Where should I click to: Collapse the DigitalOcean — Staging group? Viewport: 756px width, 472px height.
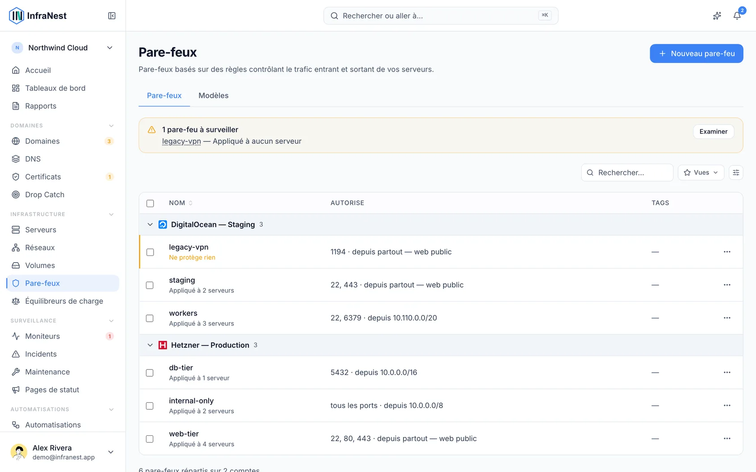[150, 225]
